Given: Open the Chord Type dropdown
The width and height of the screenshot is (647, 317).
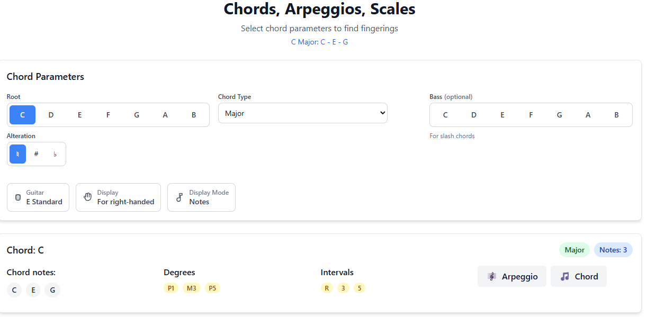Looking at the screenshot, I should (x=302, y=113).
